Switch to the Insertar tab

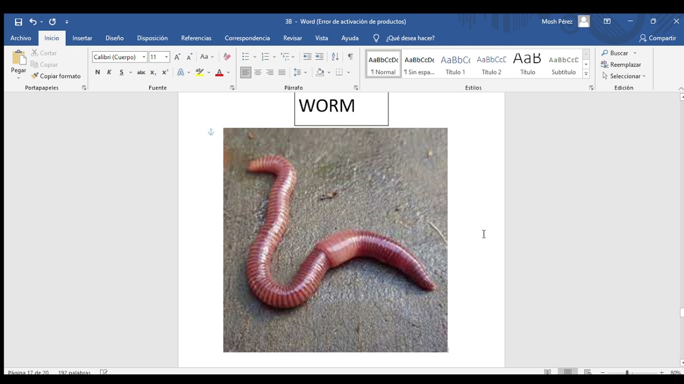pos(82,38)
